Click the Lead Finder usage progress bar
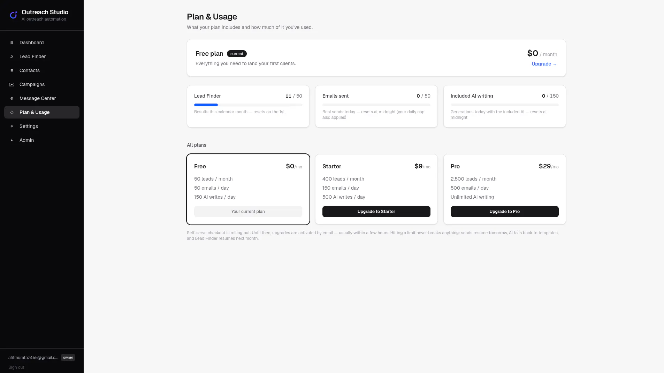 (x=248, y=105)
